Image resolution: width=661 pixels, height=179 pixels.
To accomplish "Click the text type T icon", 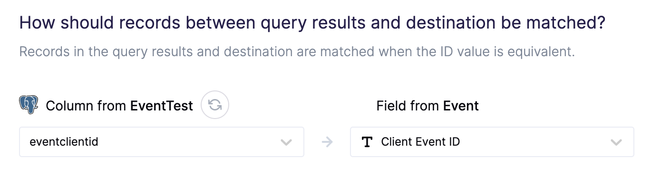I will click(x=367, y=142).
